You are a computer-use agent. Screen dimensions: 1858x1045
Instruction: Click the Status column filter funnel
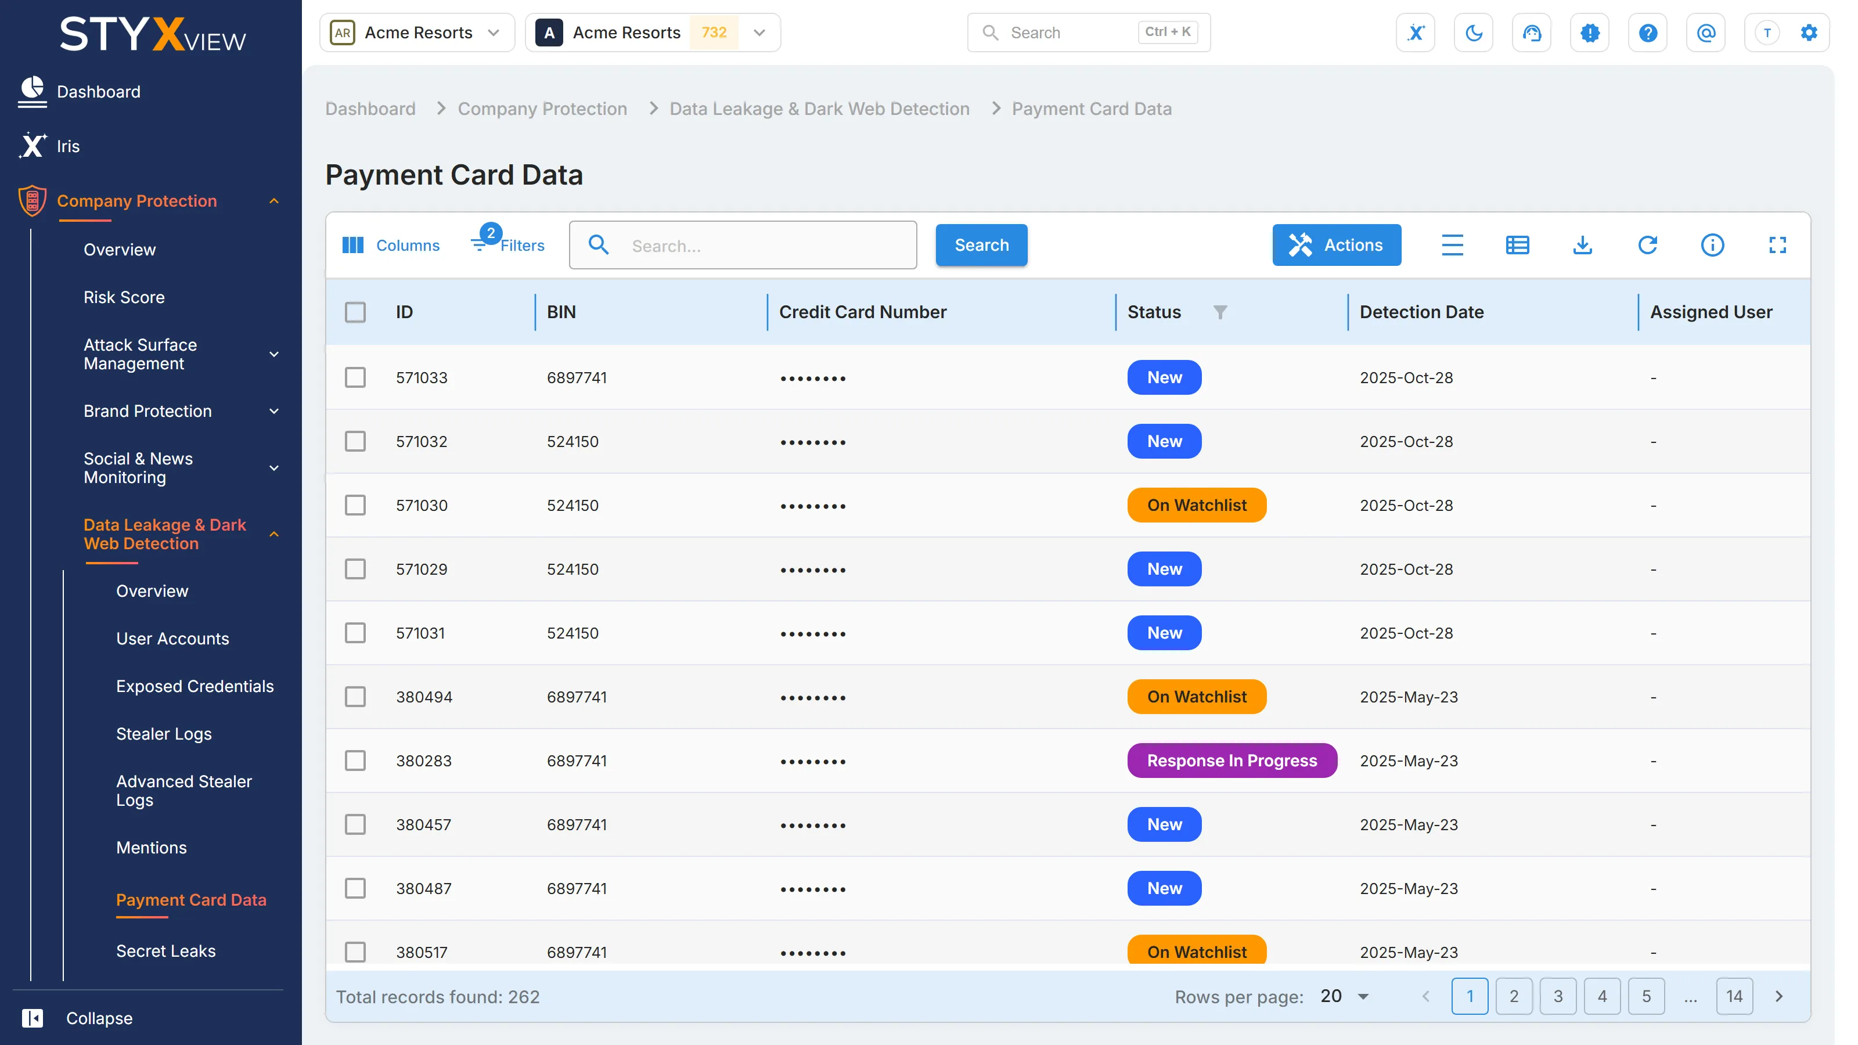(1220, 312)
